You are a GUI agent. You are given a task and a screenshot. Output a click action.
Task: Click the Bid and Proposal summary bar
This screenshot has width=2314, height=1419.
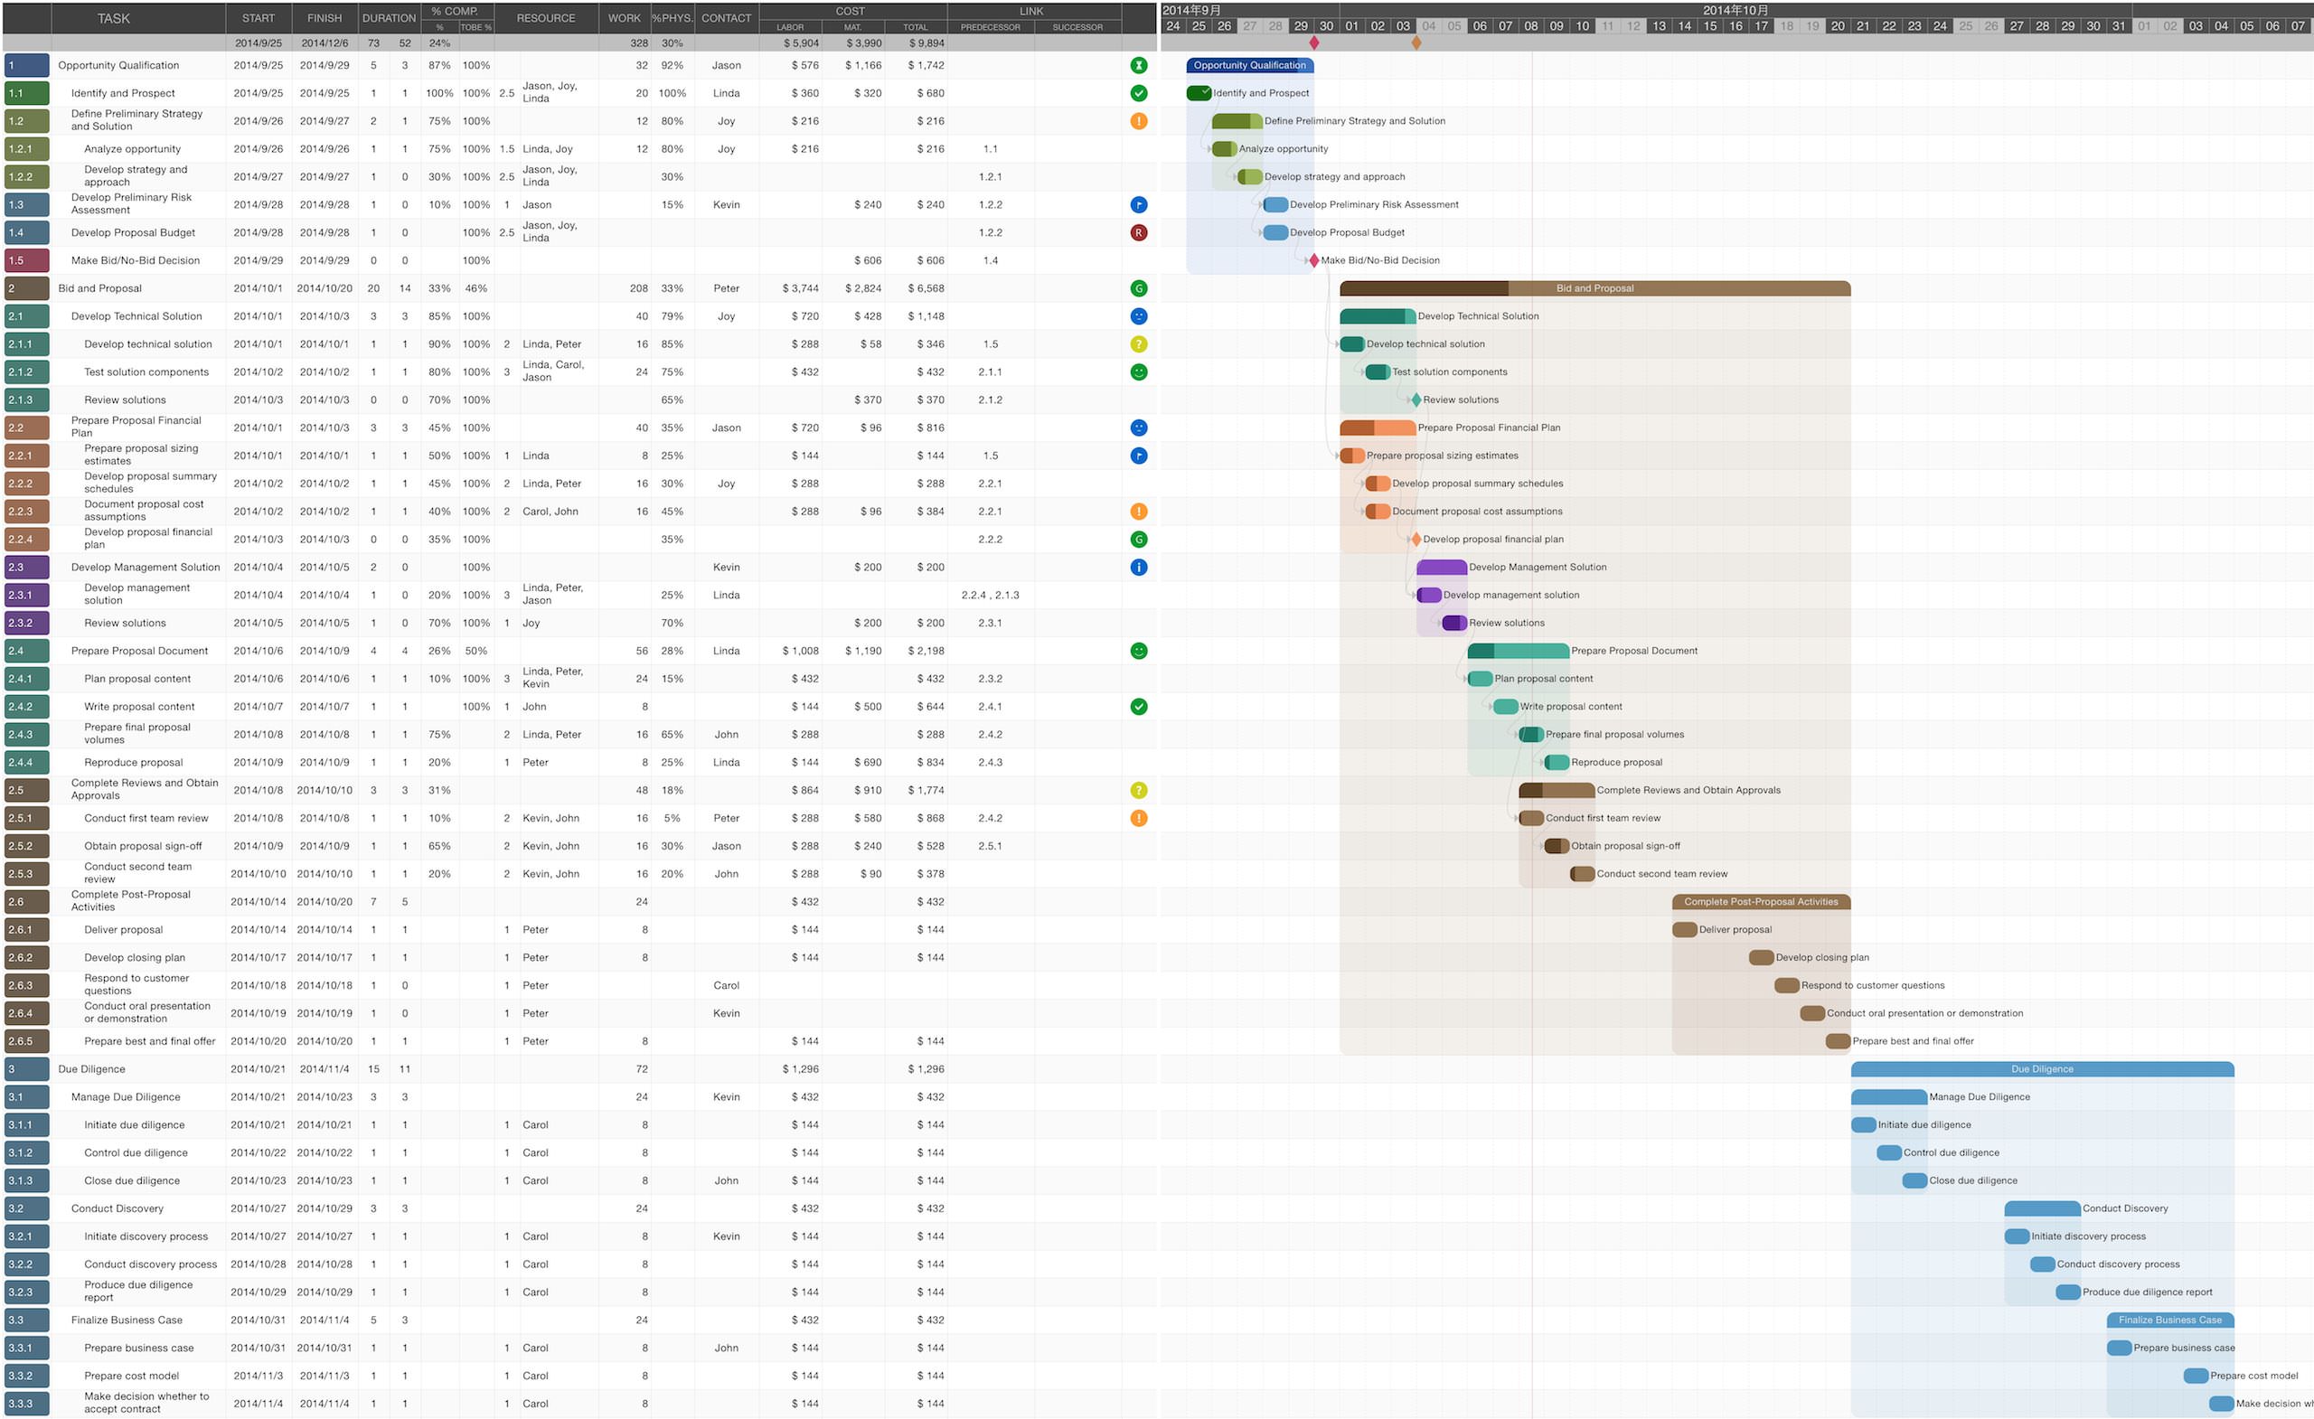[x=1594, y=288]
